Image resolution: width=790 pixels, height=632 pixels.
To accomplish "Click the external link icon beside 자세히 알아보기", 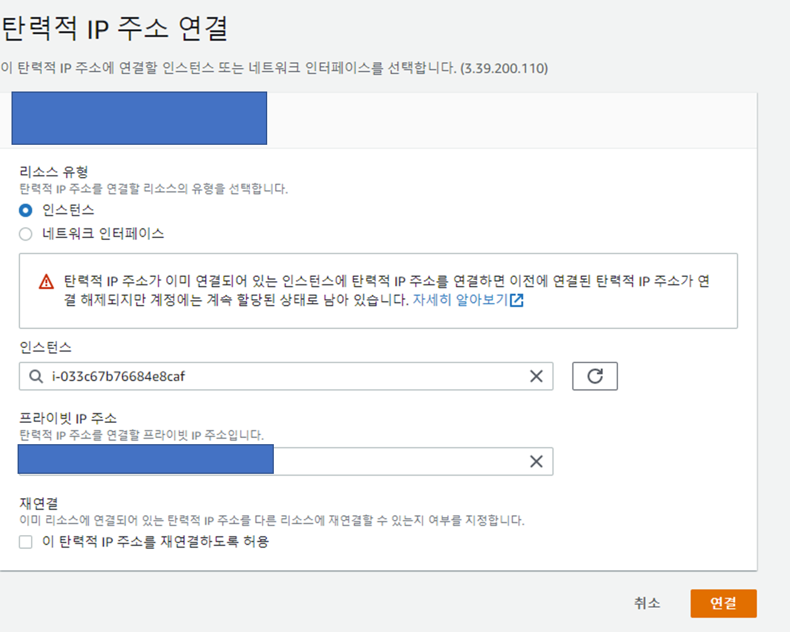I will [x=517, y=301].
